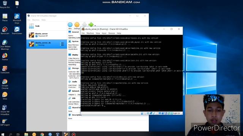Open File Explorer from the taskbar
The image size is (243, 136).
coord(26,134)
